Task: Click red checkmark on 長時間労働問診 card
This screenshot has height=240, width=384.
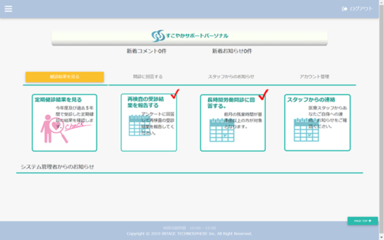Action: [263, 94]
